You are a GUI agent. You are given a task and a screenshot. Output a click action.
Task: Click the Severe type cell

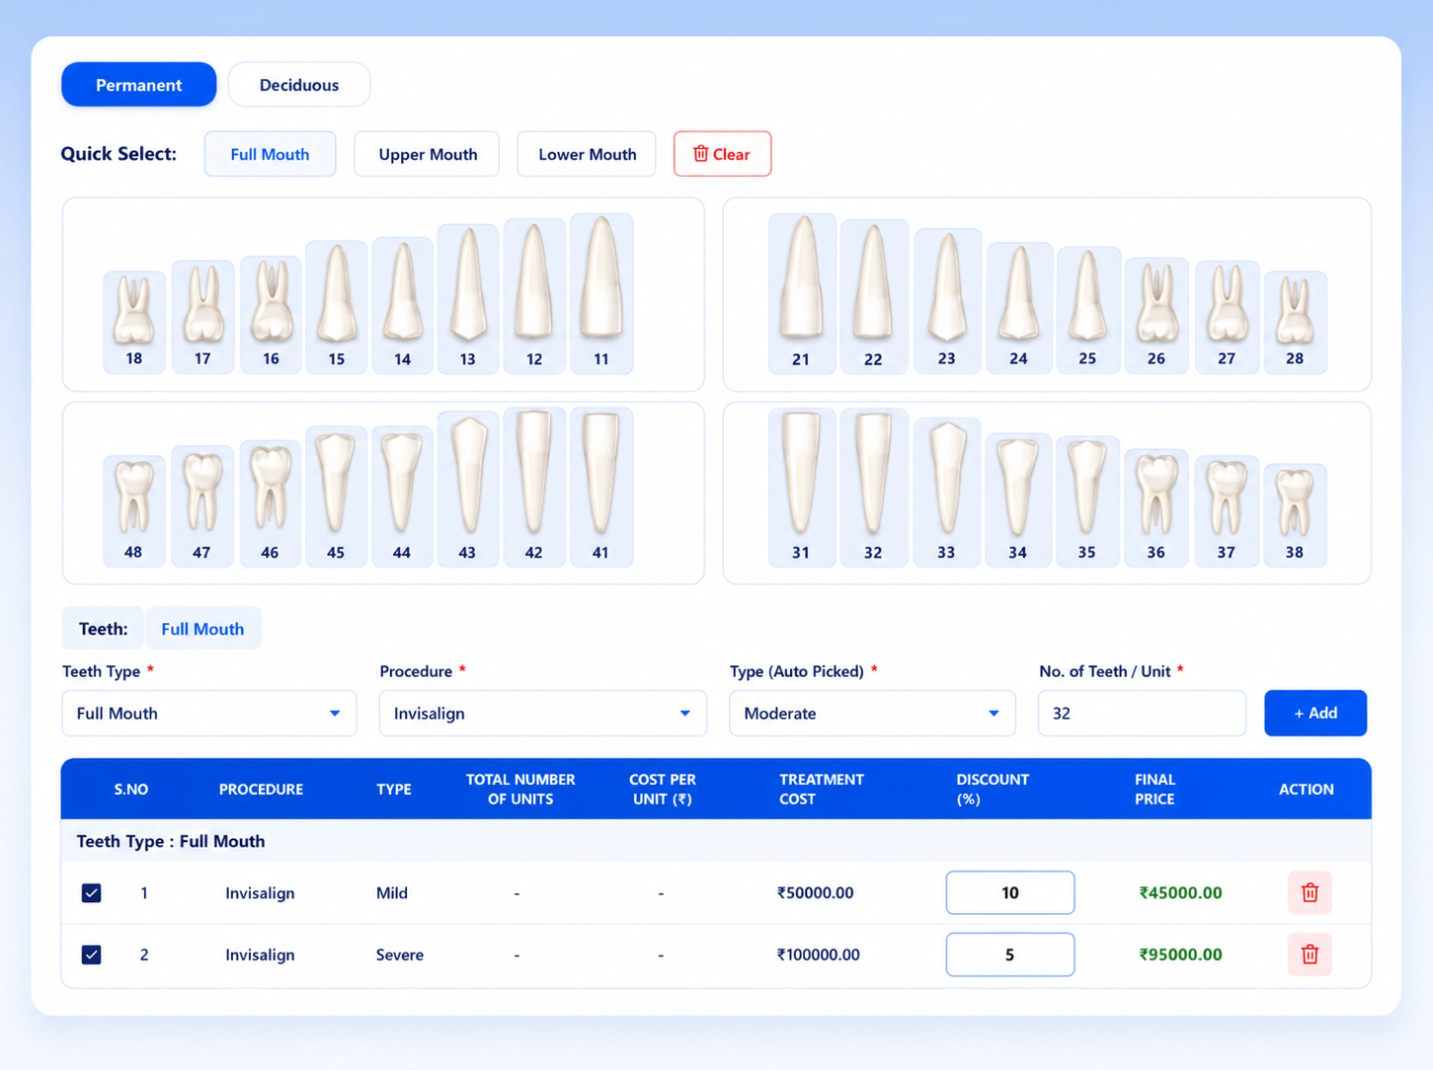tap(399, 955)
